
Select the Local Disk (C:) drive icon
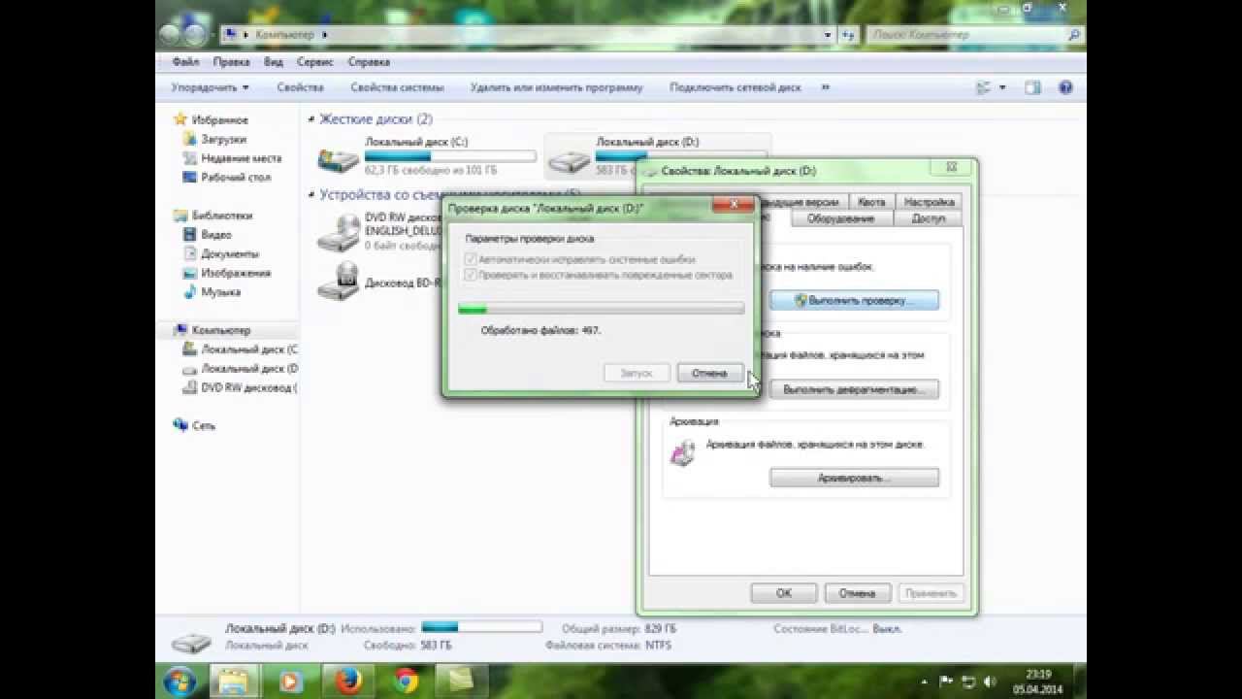338,158
